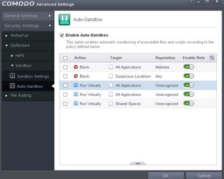The width and height of the screenshot is (224, 179).
Task: Click Run Virtually icon in highlighted All Applications row
Action: [76, 85]
